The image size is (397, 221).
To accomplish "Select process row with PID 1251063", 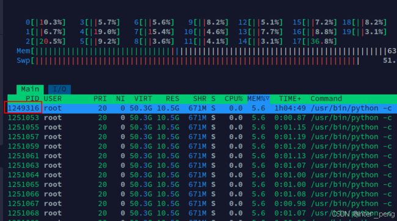I will pos(202,165).
